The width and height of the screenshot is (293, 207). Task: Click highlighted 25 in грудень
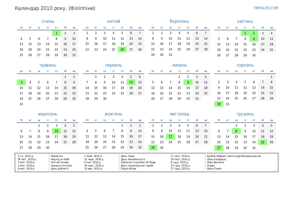pyautogui.click(x=262, y=142)
